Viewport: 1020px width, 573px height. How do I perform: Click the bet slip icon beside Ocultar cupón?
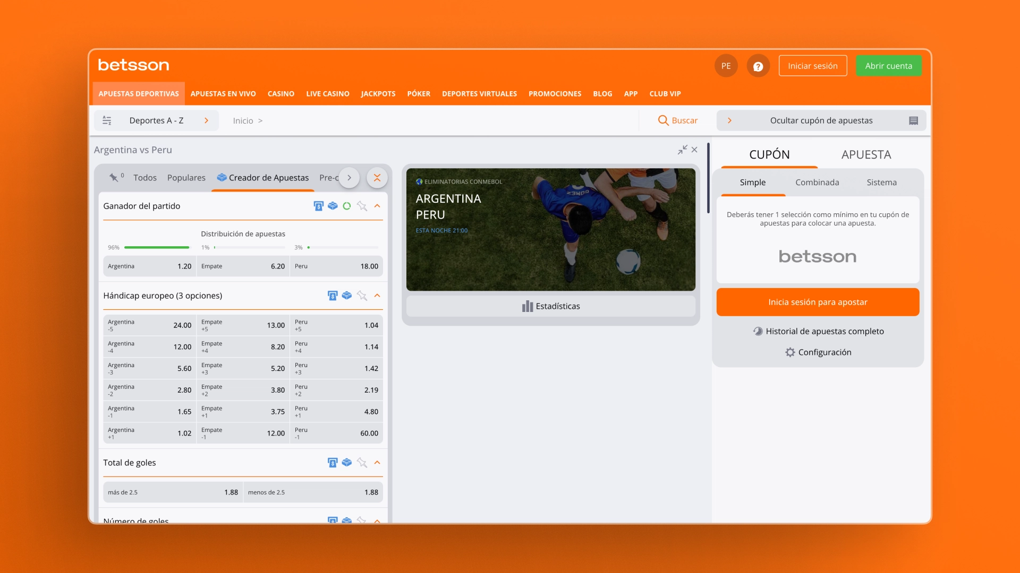coord(913,120)
